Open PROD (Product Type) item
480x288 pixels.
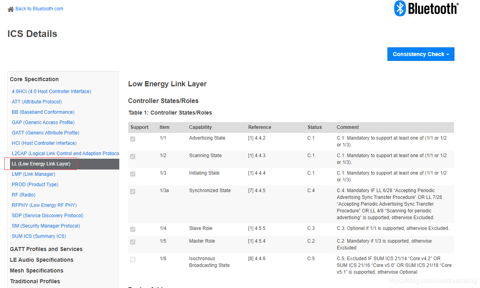[35, 185]
